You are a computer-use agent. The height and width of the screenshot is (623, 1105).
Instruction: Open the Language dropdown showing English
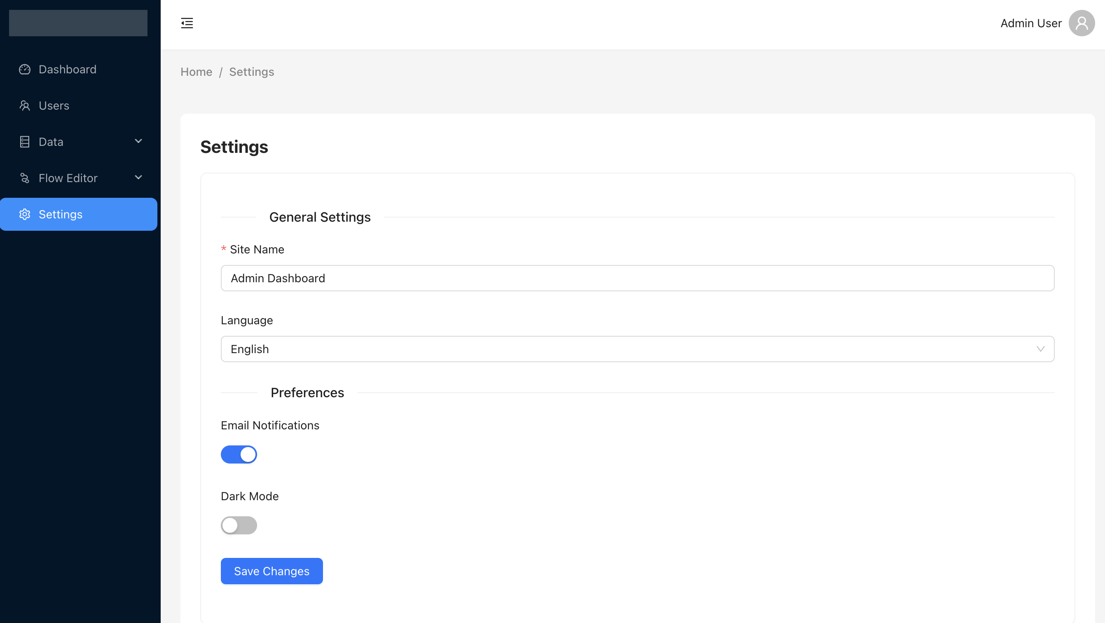[637, 349]
